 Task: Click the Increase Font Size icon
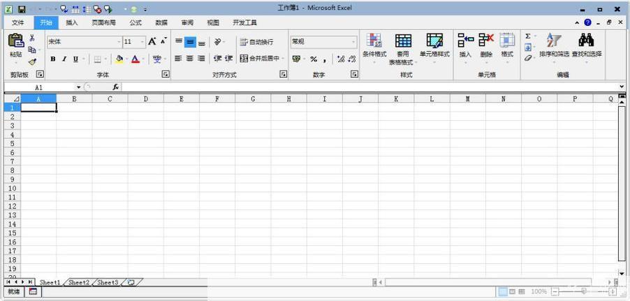[152, 42]
